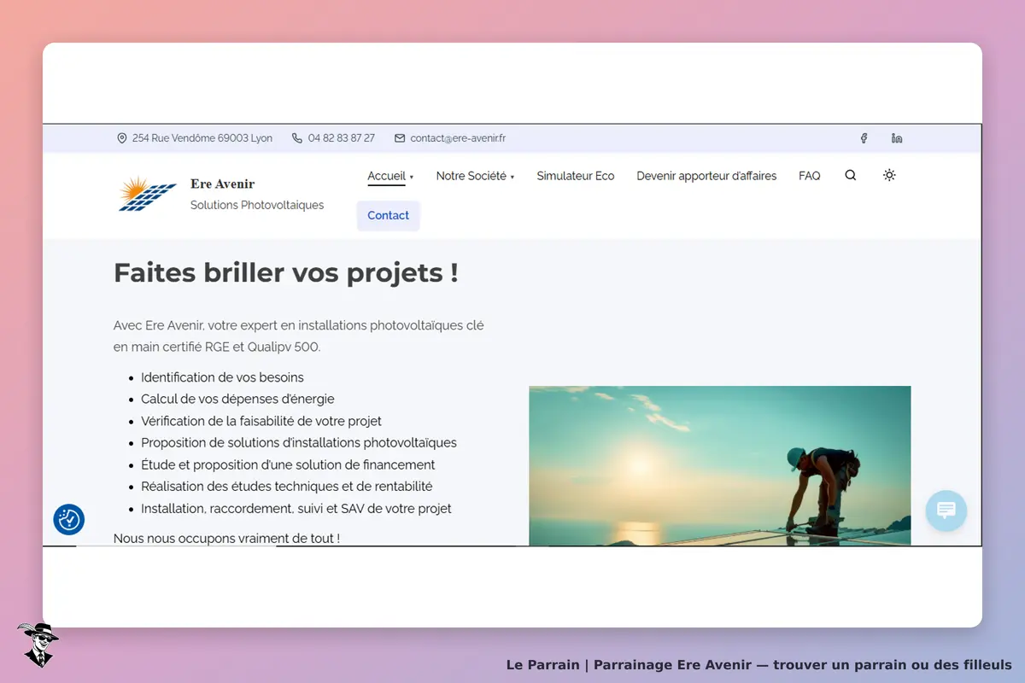Select Proposition de solutions d'installations photovoltaïques
Image resolution: width=1025 pixels, height=683 pixels.
point(299,443)
